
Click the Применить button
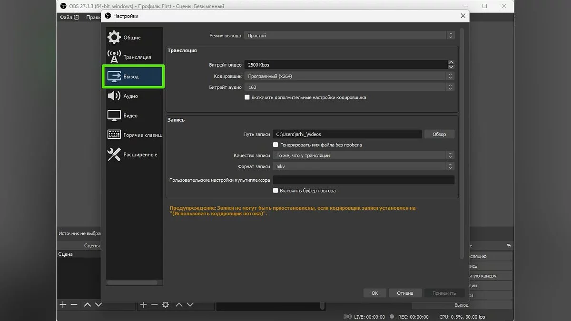tap(444, 293)
